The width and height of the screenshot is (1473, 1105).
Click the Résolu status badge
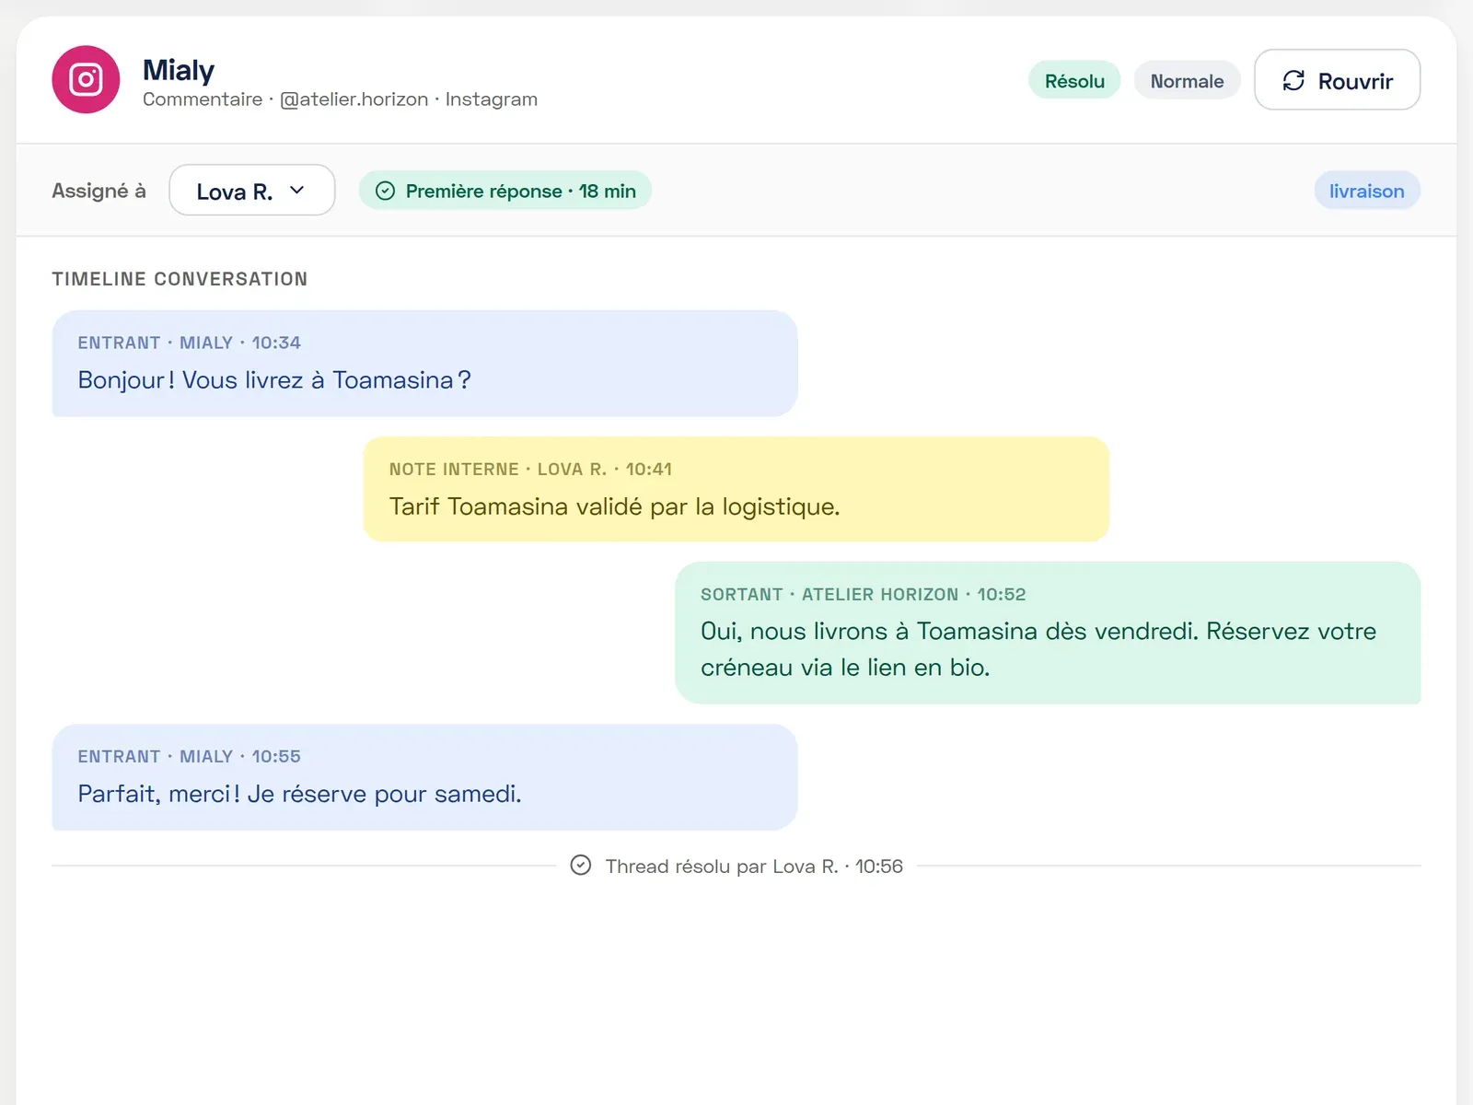[x=1074, y=80]
